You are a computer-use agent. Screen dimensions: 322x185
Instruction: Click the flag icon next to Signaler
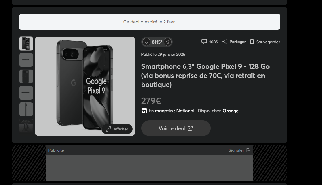coord(248,150)
